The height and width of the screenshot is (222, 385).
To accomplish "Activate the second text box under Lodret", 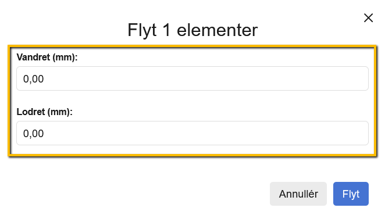I will click(192, 133).
